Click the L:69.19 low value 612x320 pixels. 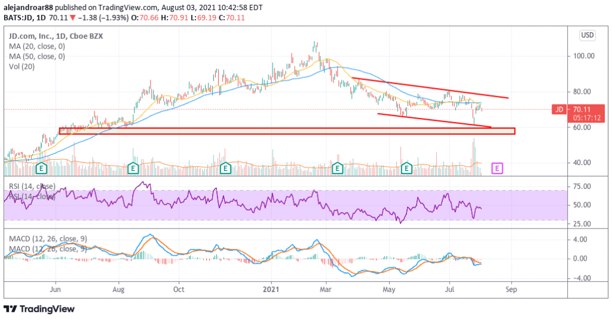click(x=202, y=17)
